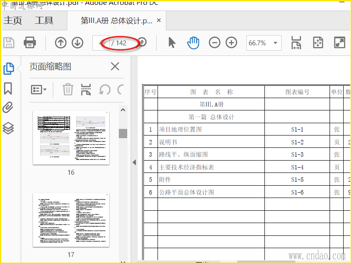This screenshot has width=352, height=264.
Task: Close the 页面缩略图 panel
Action: click(115, 66)
